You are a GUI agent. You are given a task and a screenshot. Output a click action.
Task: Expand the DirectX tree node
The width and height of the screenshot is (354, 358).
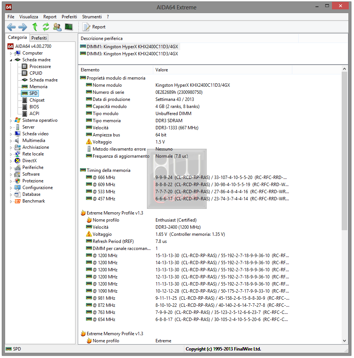click(x=11, y=161)
